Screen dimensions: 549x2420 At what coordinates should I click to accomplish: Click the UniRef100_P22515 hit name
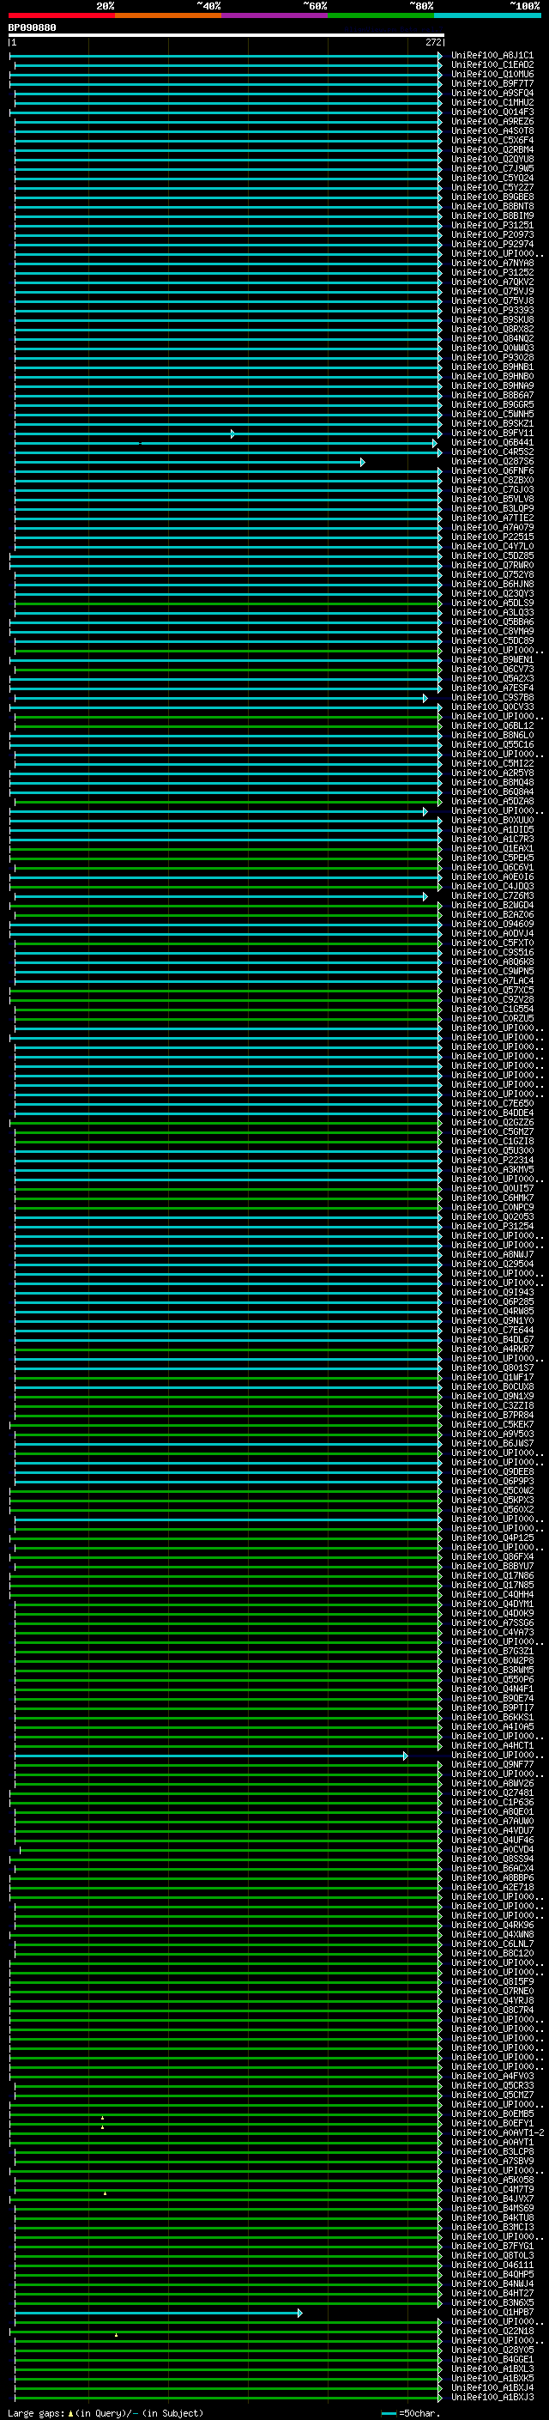[x=492, y=537]
